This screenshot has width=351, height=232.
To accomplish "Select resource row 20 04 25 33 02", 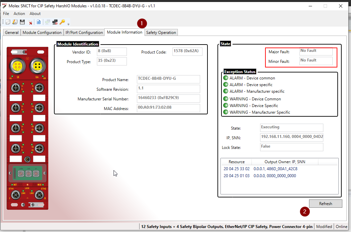I will pyautogui.click(x=236, y=169).
